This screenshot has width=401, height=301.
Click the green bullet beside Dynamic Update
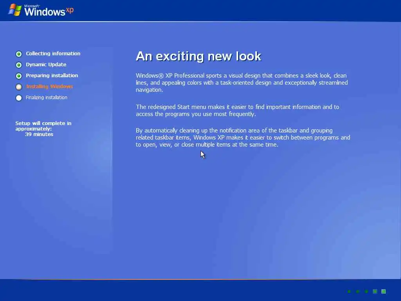pos(19,65)
